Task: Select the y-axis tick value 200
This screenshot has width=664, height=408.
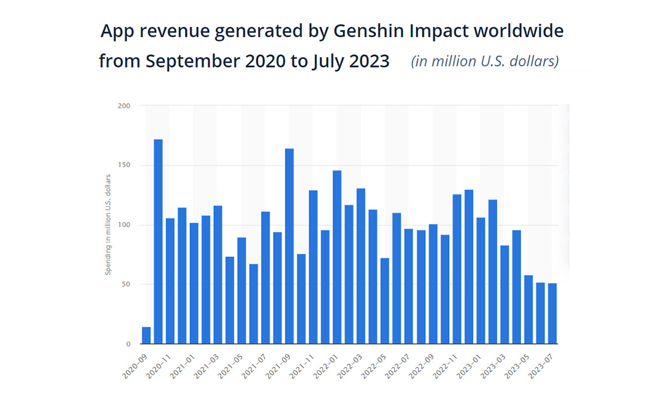Action: click(x=123, y=106)
